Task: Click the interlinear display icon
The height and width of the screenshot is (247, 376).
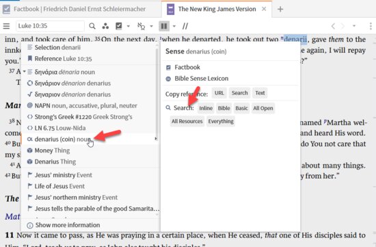Action: pos(141,26)
